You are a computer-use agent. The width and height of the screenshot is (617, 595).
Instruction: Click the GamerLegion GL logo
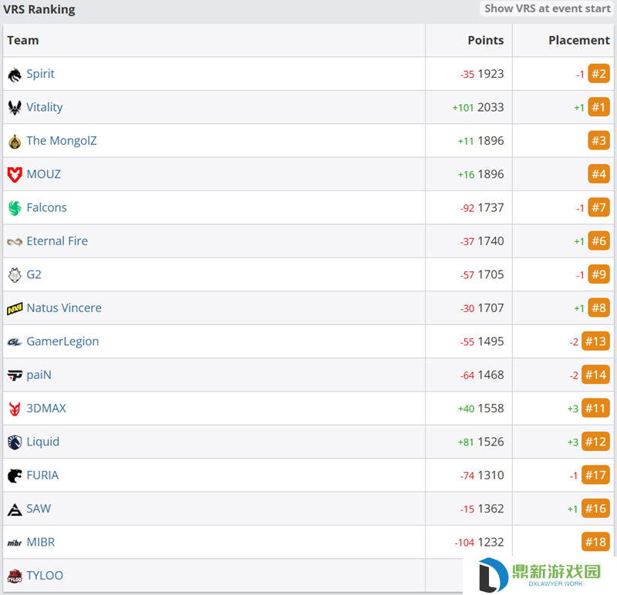(x=15, y=342)
